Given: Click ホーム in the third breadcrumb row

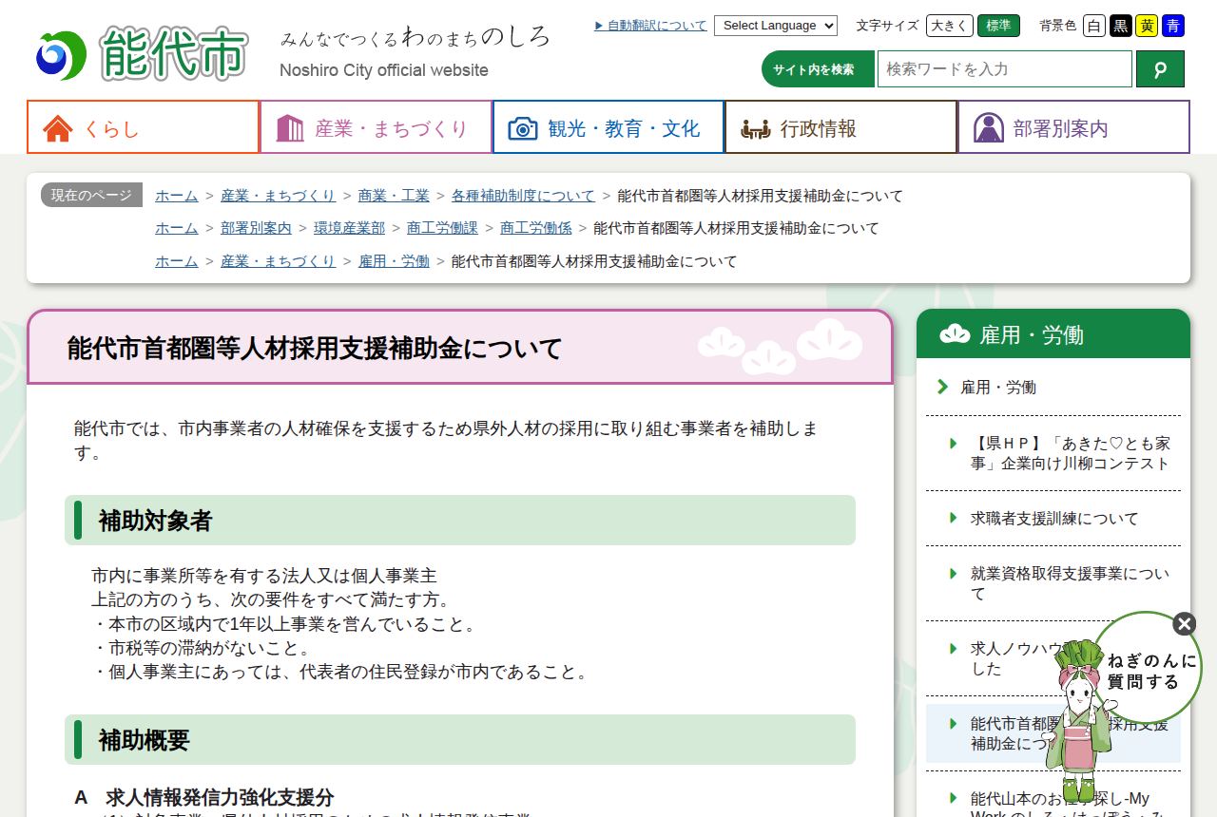Looking at the screenshot, I should 177,261.
